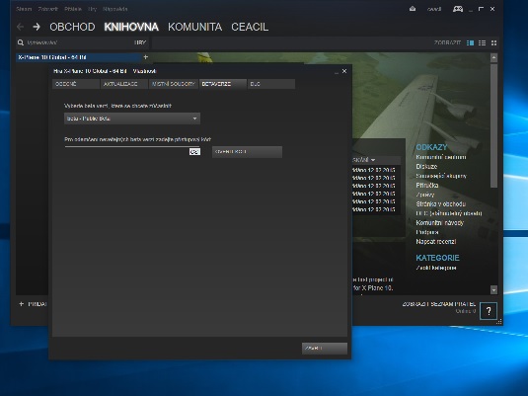This screenshot has width=528, height=396.
Task: Switch to the MÍSTNÍ SOUBORY tab
Action: [x=174, y=84]
